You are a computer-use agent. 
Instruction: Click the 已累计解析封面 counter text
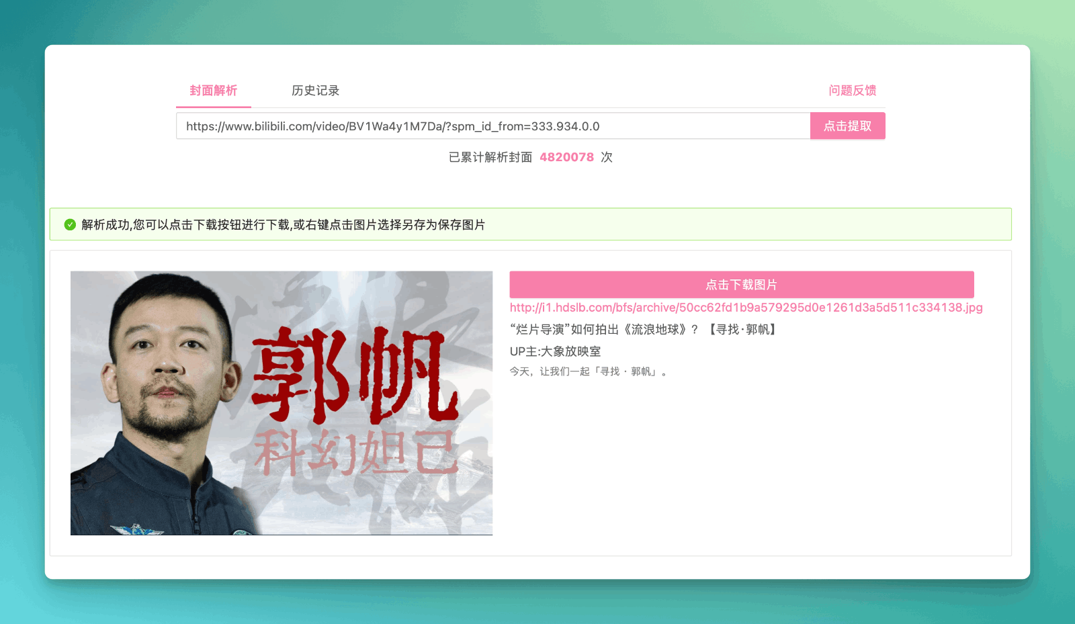tap(487, 157)
